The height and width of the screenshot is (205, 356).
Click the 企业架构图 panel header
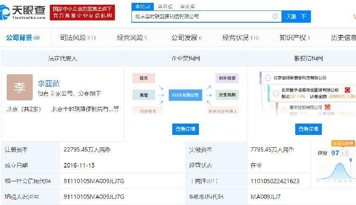click(186, 58)
